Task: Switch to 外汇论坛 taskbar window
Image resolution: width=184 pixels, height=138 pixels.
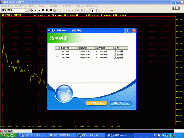Action: click(x=33, y=135)
